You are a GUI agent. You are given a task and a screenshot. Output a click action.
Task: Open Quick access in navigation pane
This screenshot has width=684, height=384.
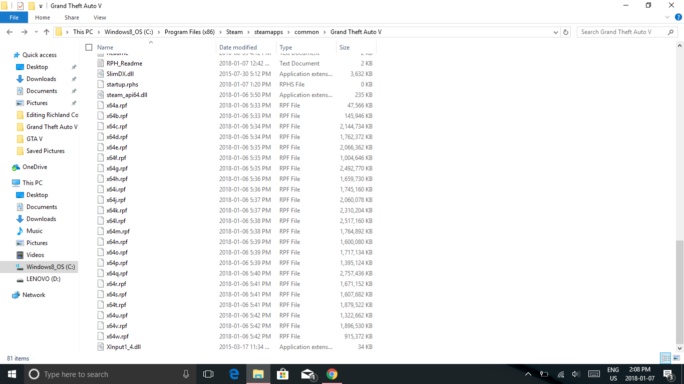pos(40,55)
